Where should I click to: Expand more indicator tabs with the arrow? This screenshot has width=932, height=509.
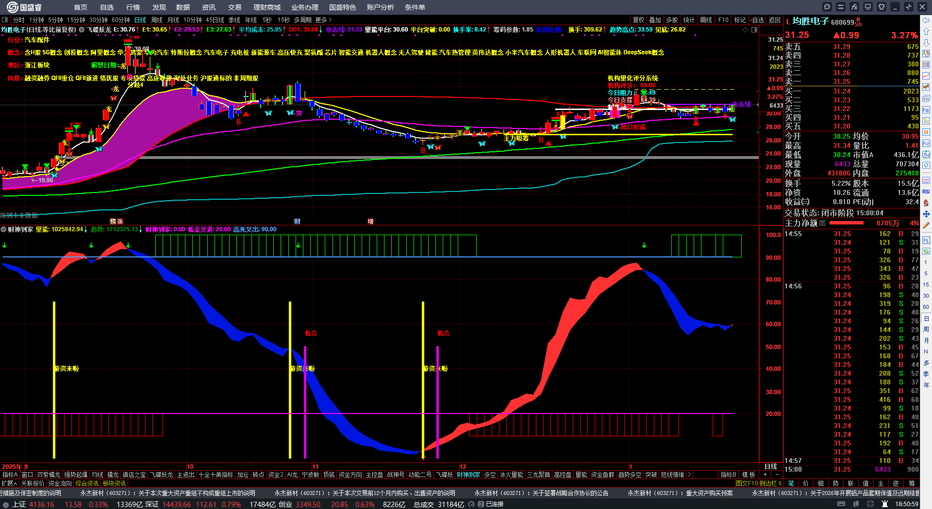pos(689,475)
